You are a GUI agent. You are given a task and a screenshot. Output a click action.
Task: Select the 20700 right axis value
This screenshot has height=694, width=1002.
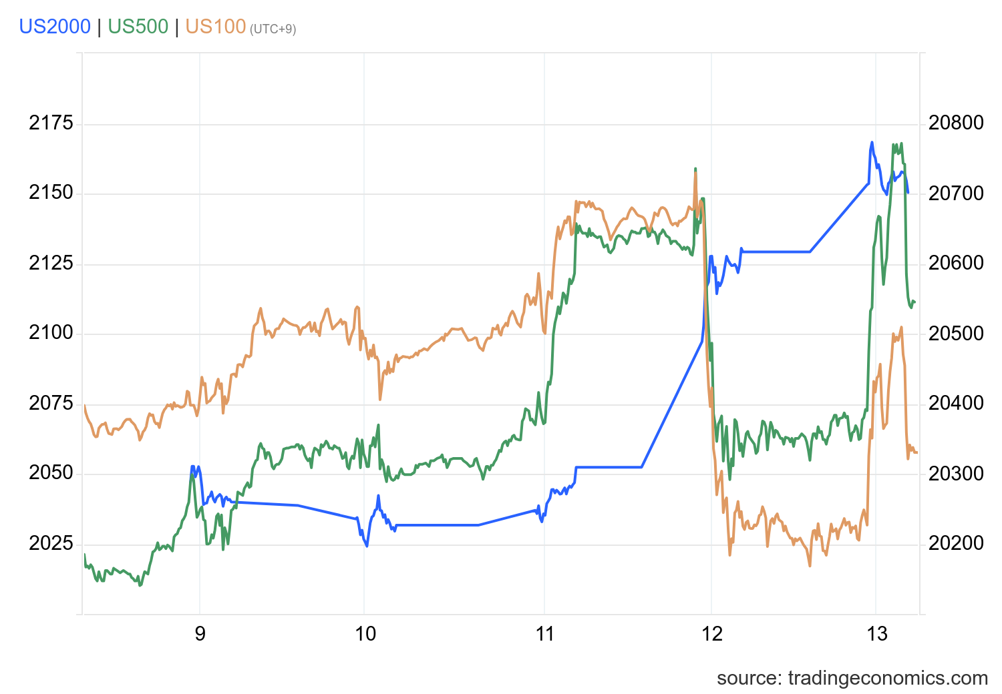[x=956, y=194]
